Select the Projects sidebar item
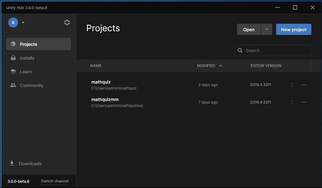The height and width of the screenshot is (188, 322). coord(38,44)
